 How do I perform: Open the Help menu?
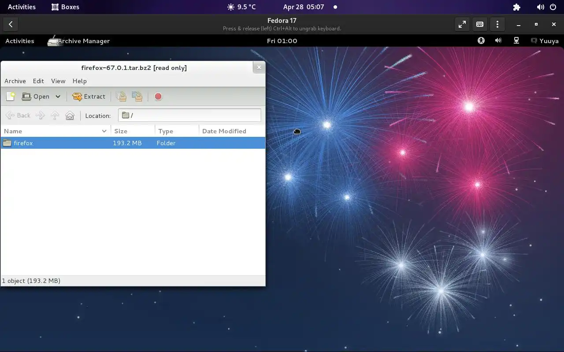point(79,81)
